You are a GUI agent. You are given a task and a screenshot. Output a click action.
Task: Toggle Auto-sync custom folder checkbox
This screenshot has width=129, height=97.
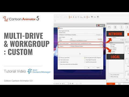tap(59, 58)
